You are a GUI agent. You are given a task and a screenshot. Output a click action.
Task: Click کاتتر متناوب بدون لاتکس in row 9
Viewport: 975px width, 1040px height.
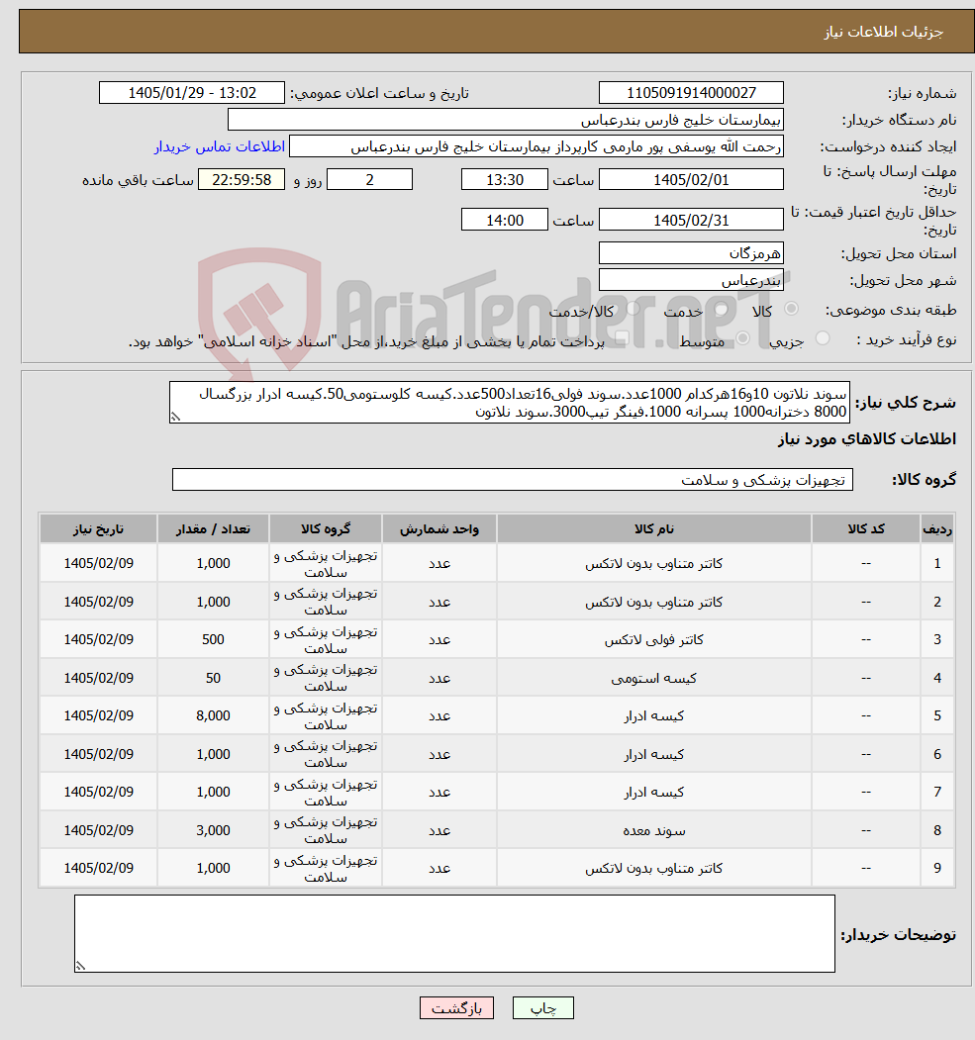click(654, 869)
